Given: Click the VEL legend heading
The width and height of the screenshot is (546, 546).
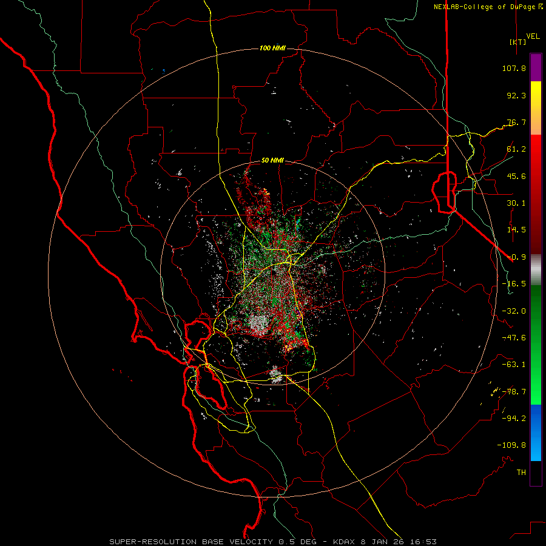Looking at the screenshot, I should coord(533,36).
